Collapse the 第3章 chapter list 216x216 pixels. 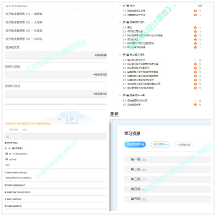pyautogui.click(x=120, y=55)
